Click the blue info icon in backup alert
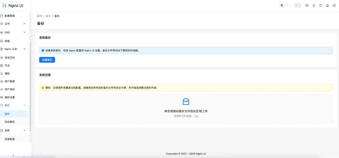This screenshot has width=339, height=158. coord(43,50)
